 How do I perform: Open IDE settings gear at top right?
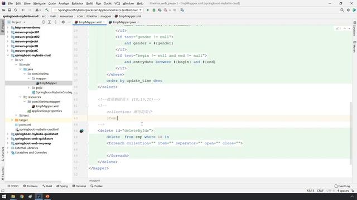tap(348, 10)
